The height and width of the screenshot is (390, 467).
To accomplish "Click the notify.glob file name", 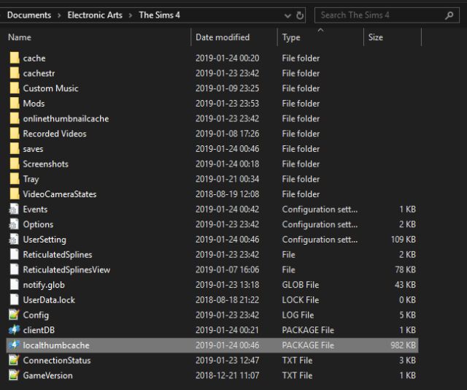I will point(44,285).
